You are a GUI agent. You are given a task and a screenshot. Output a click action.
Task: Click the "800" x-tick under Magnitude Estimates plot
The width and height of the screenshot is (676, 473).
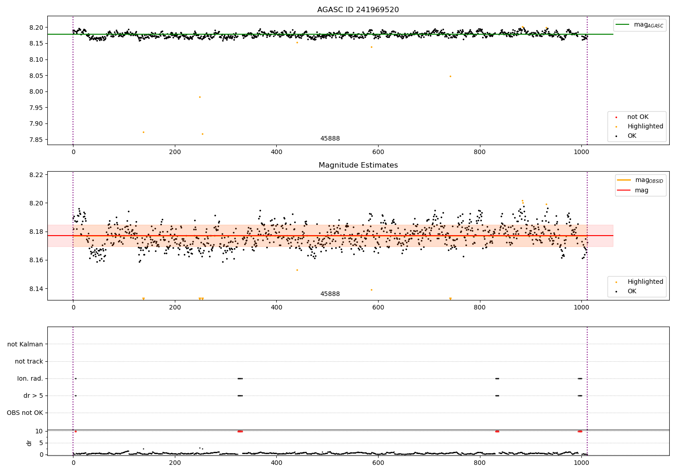(x=480, y=308)
